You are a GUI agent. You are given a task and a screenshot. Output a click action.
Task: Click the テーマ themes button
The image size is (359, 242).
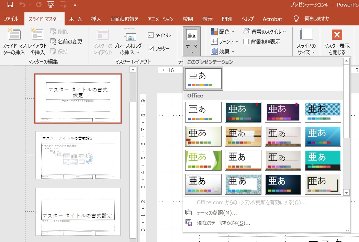pos(192,41)
